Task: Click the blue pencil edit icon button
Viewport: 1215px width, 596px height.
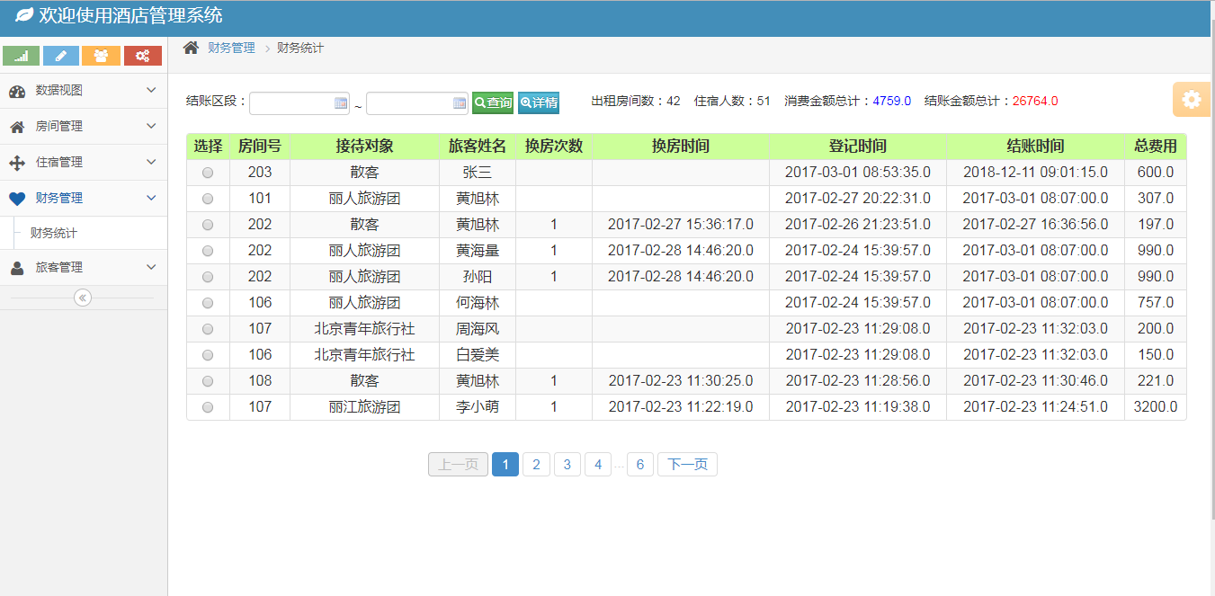Action: point(61,56)
